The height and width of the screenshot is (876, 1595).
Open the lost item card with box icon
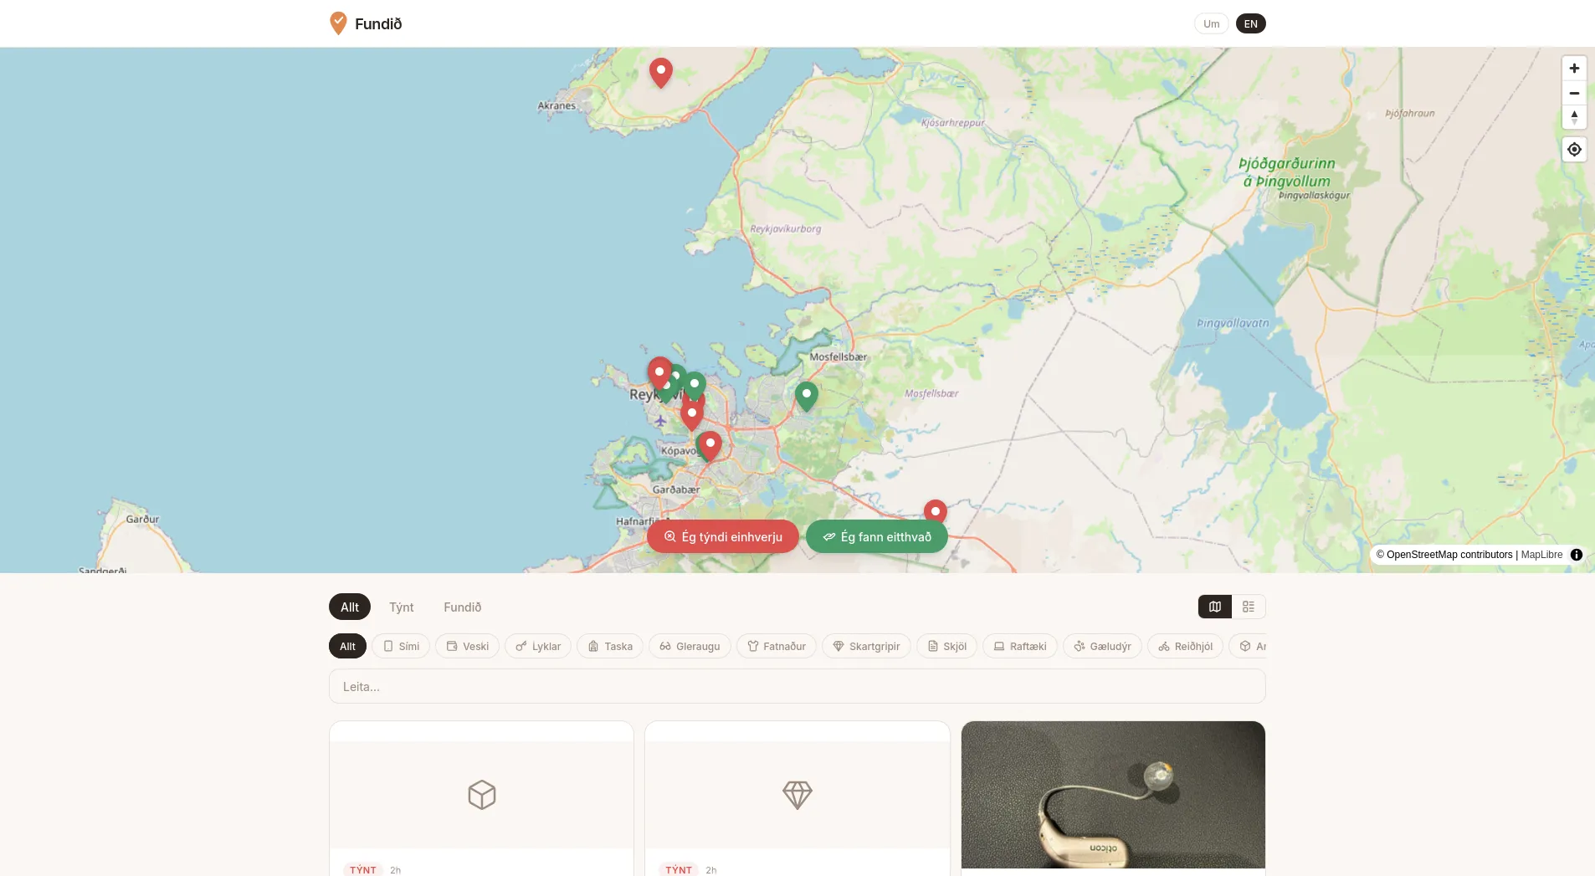point(481,798)
